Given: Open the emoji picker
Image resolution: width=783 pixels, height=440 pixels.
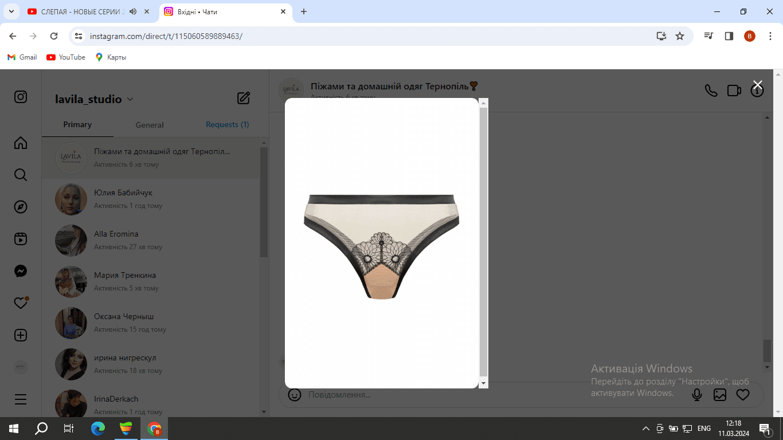Looking at the screenshot, I should point(295,395).
